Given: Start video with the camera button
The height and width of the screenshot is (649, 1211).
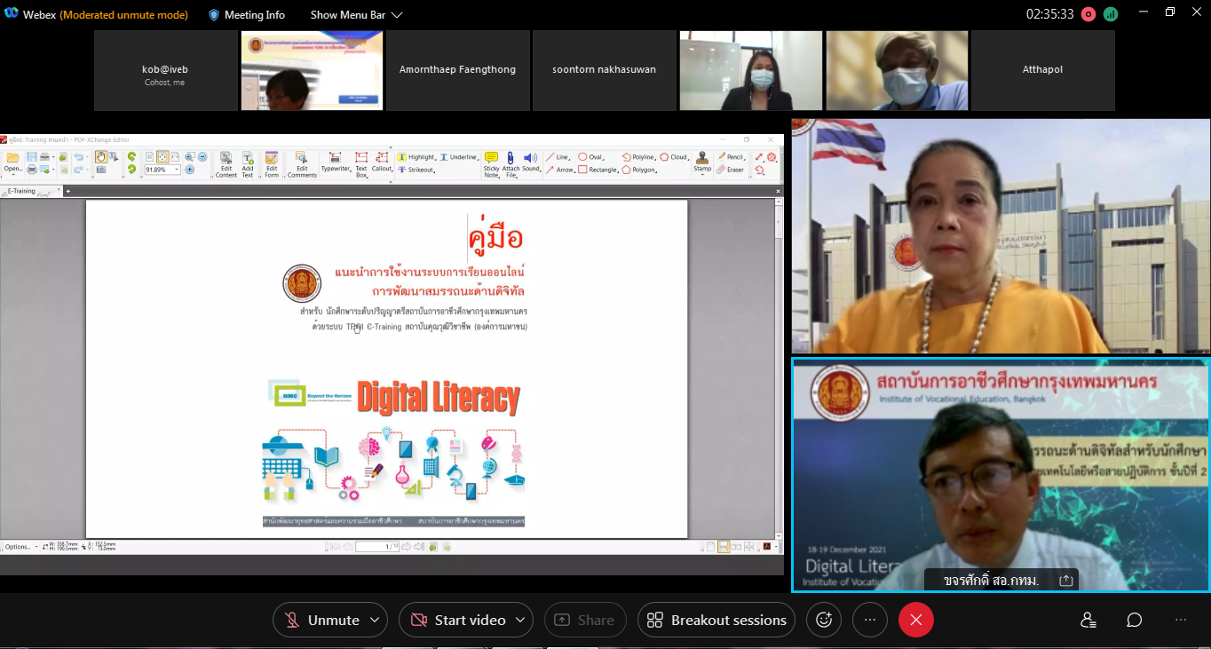Looking at the screenshot, I should tap(458, 620).
